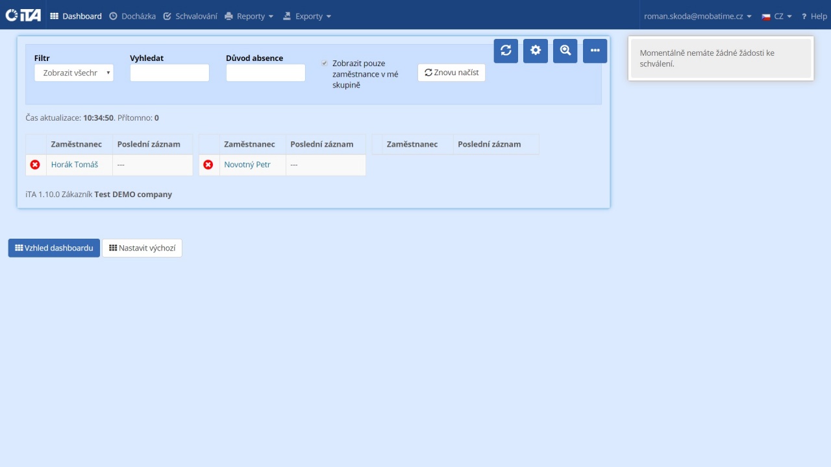The height and width of the screenshot is (467, 831).
Task: Expand the Reporty dropdown menu
Action: pos(249,16)
